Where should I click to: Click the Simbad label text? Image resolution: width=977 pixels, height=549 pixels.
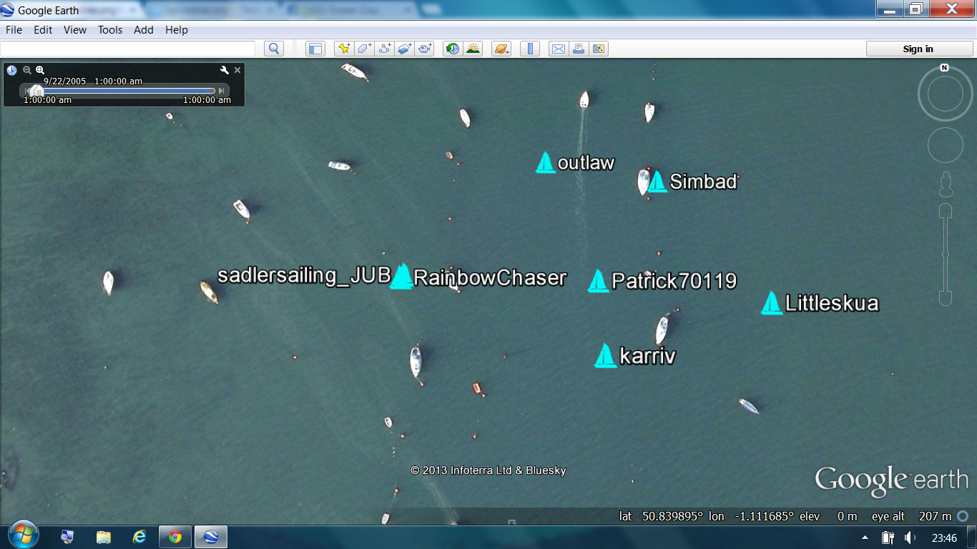pos(703,182)
